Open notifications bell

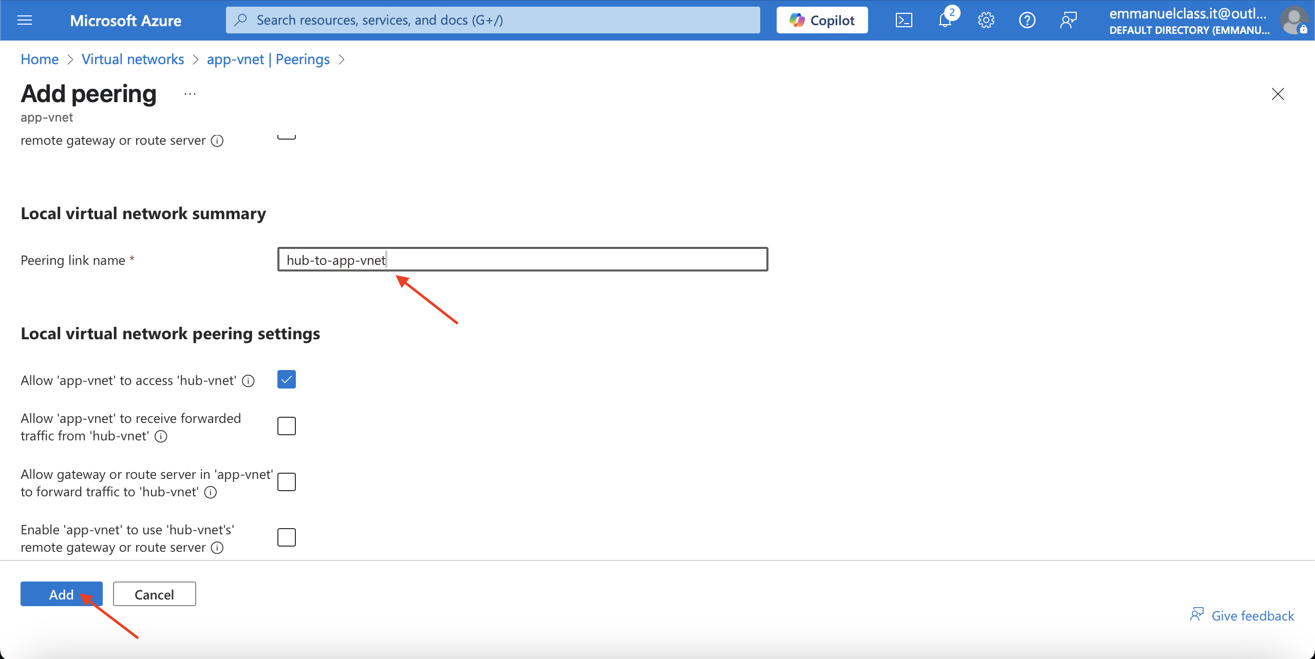pos(945,20)
